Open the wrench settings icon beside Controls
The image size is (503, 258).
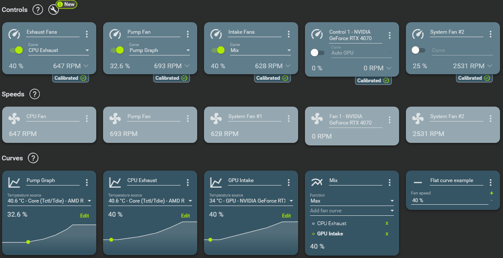53,9
